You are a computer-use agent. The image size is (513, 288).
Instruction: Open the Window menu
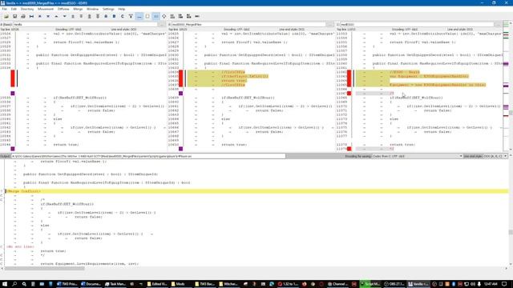click(93, 9)
